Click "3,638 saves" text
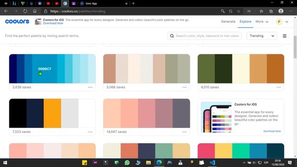The height and width of the screenshot is (167, 297). pyautogui.click(x=22, y=87)
